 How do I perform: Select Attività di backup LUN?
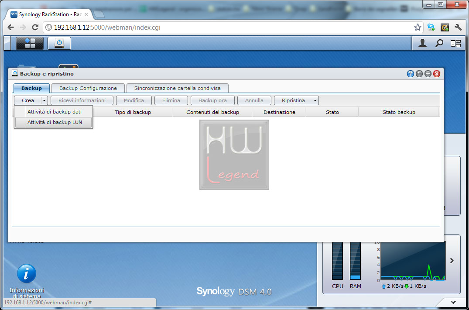(54, 122)
